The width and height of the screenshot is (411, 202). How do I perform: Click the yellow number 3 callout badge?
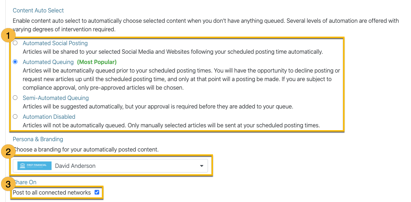click(9, 184)
